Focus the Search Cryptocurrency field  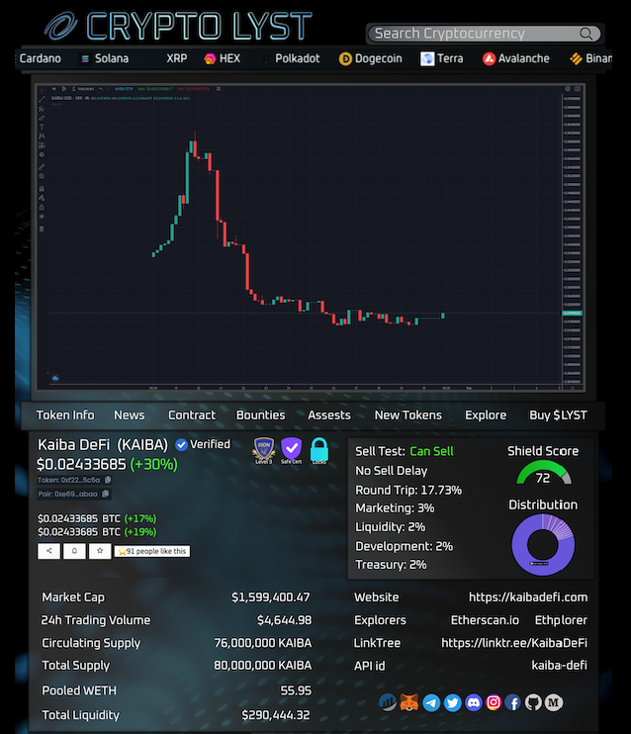pos(485,34)
